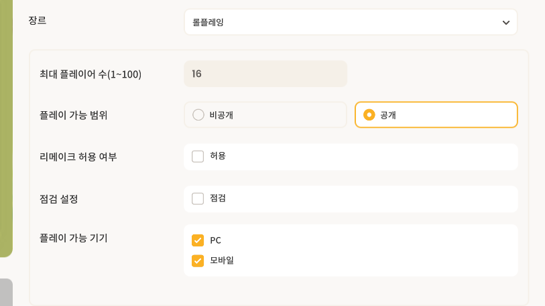Click the 장르 field label
Screen dimensions: 545x306
coord(38,21)
